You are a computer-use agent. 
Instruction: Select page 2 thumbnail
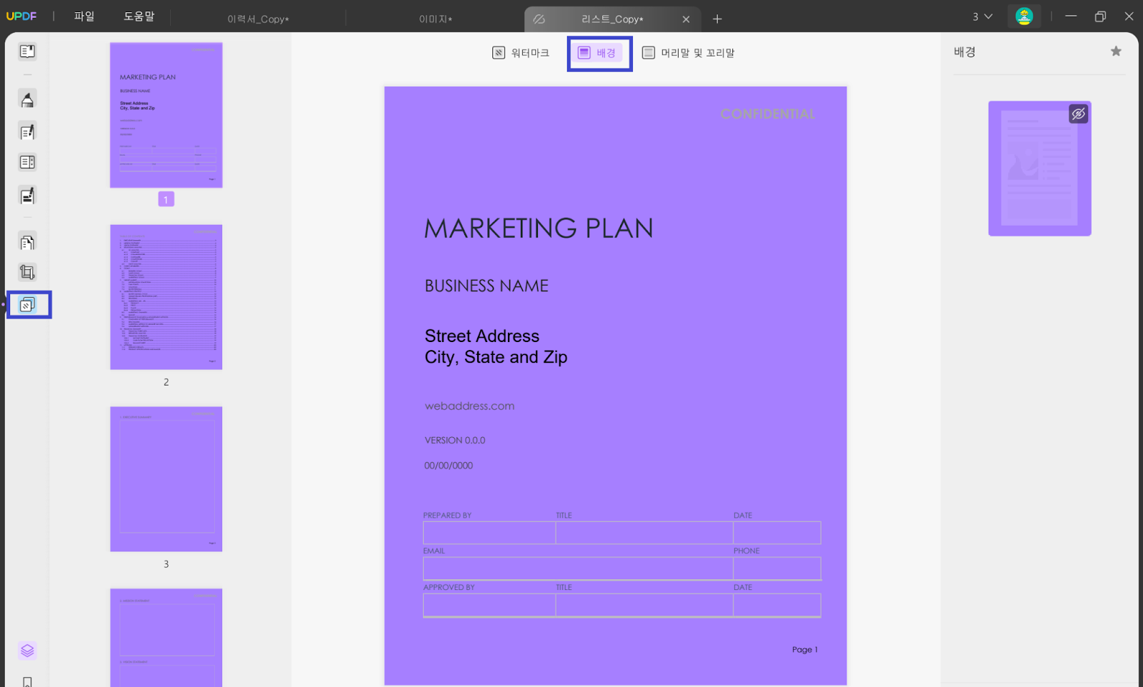coord(166,297)
